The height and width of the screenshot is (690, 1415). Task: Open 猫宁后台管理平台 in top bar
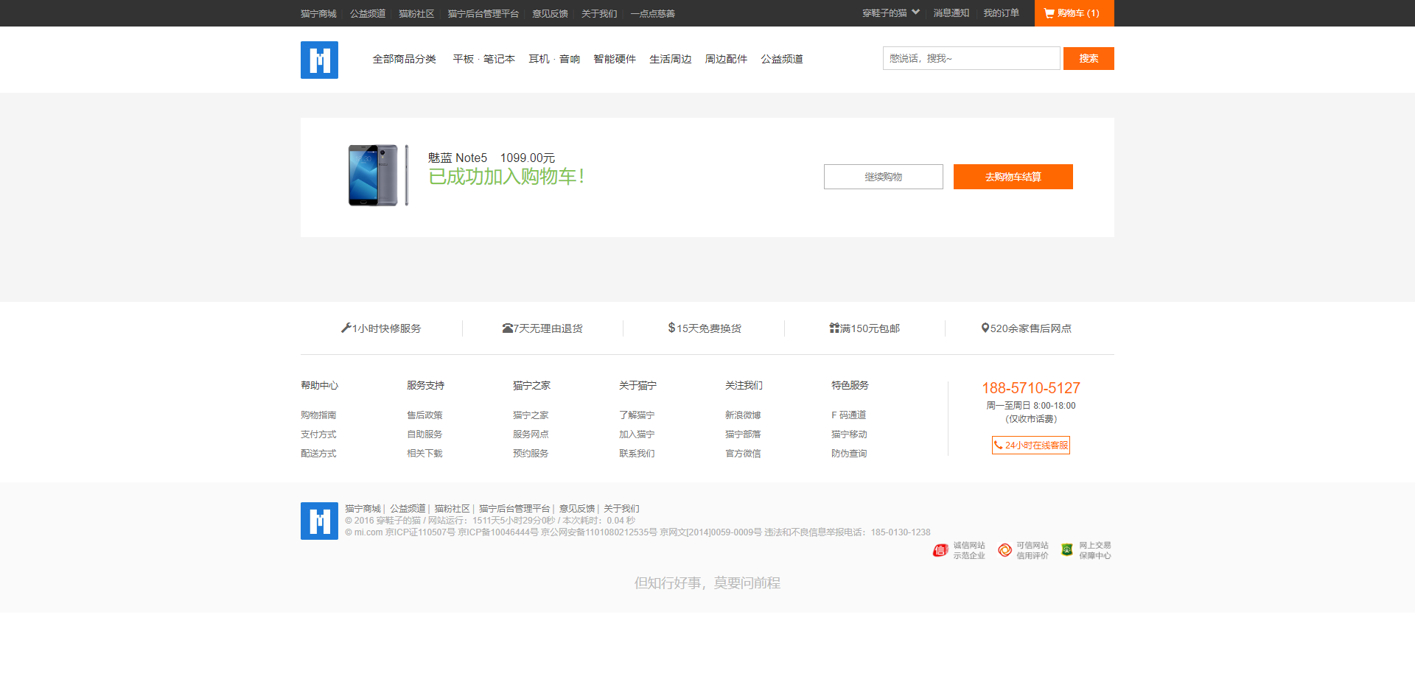[x=483, y=14]
